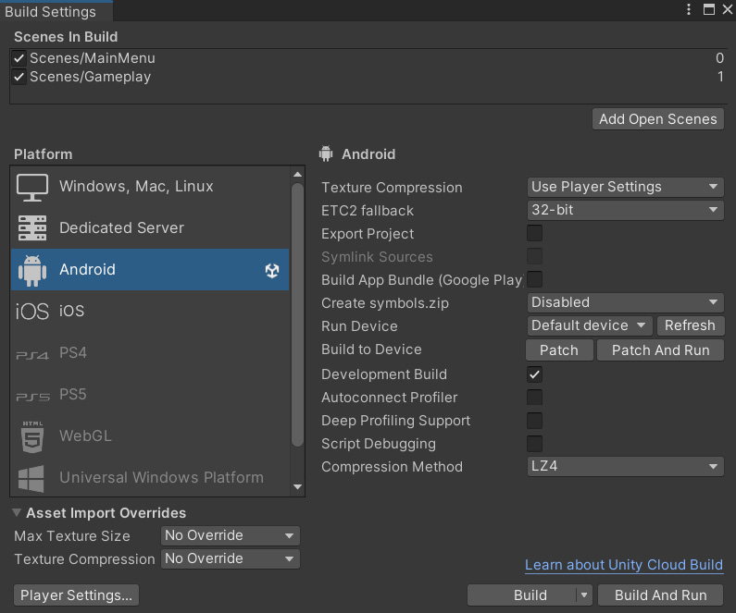
Task: Click the WebGL HTML5 shield icon
Action: pyautogui.click(x=32, y=436)
